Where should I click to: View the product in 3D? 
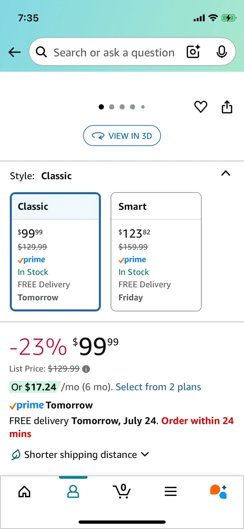tap(122, 136)
